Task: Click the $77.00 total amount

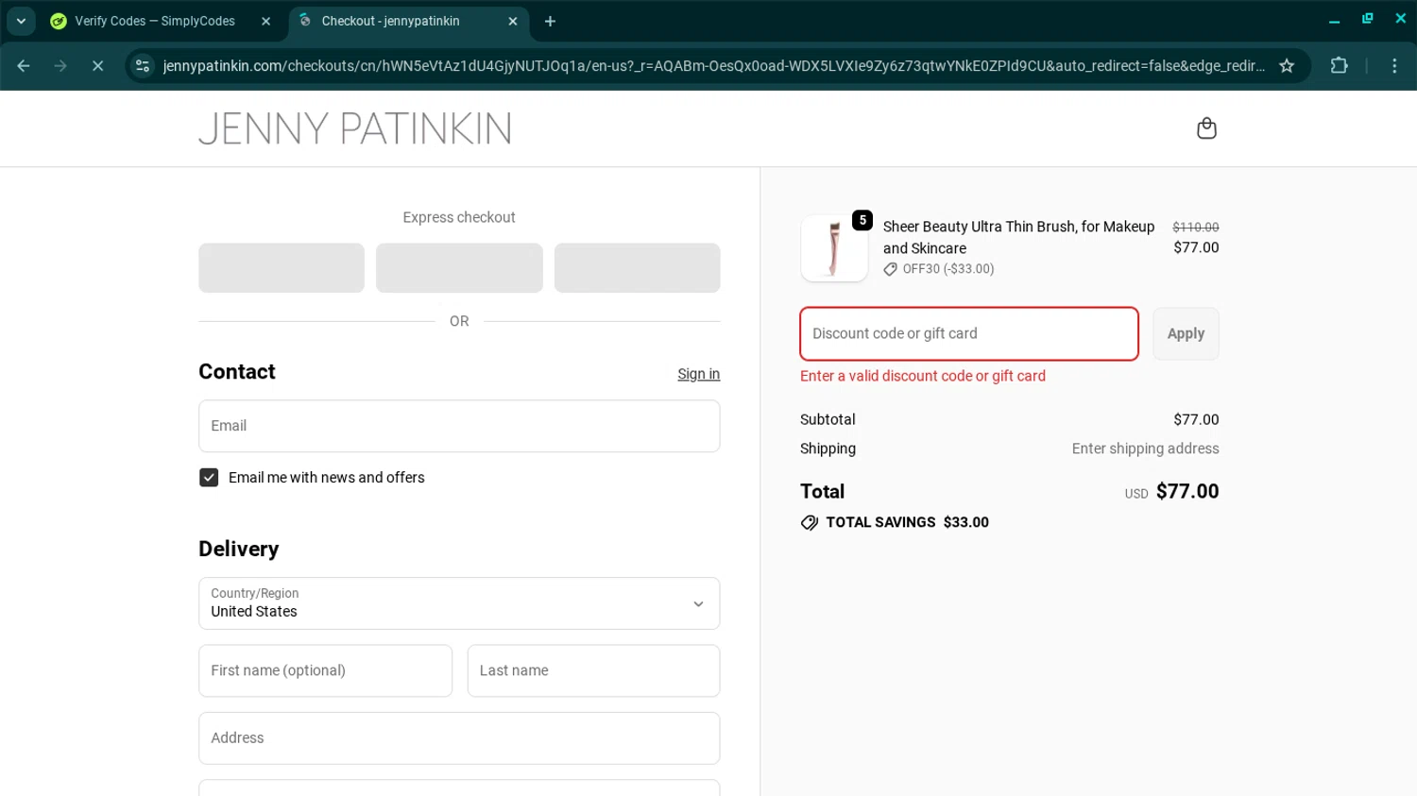Action: pyautogui.click(x=1187, y=491)
